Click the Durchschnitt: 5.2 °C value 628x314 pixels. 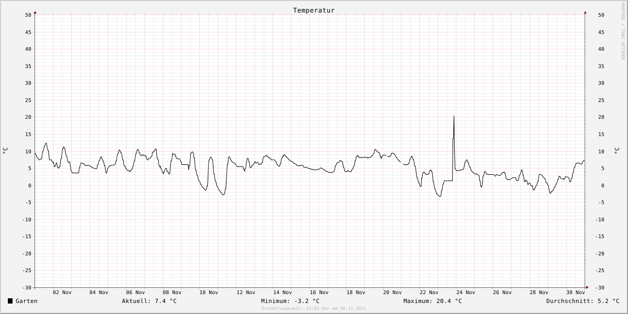click(x=582, y=301)
